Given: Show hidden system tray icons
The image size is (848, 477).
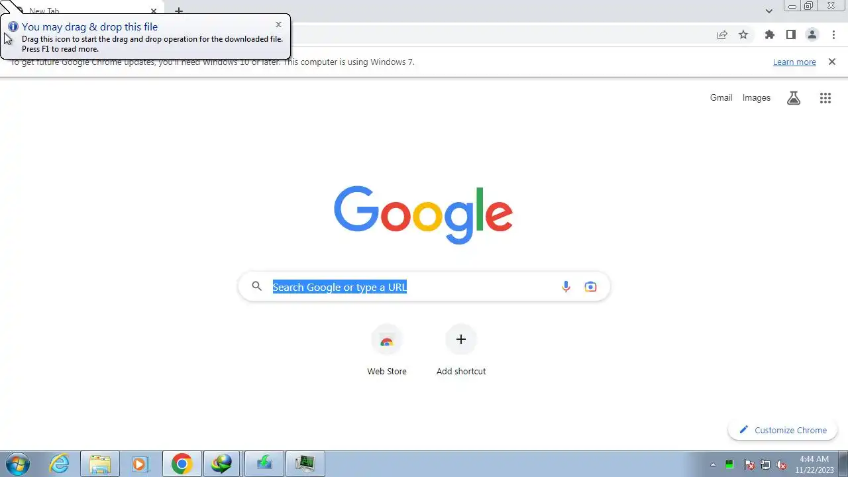Looking at the screenshot, I should pos(713,464).
